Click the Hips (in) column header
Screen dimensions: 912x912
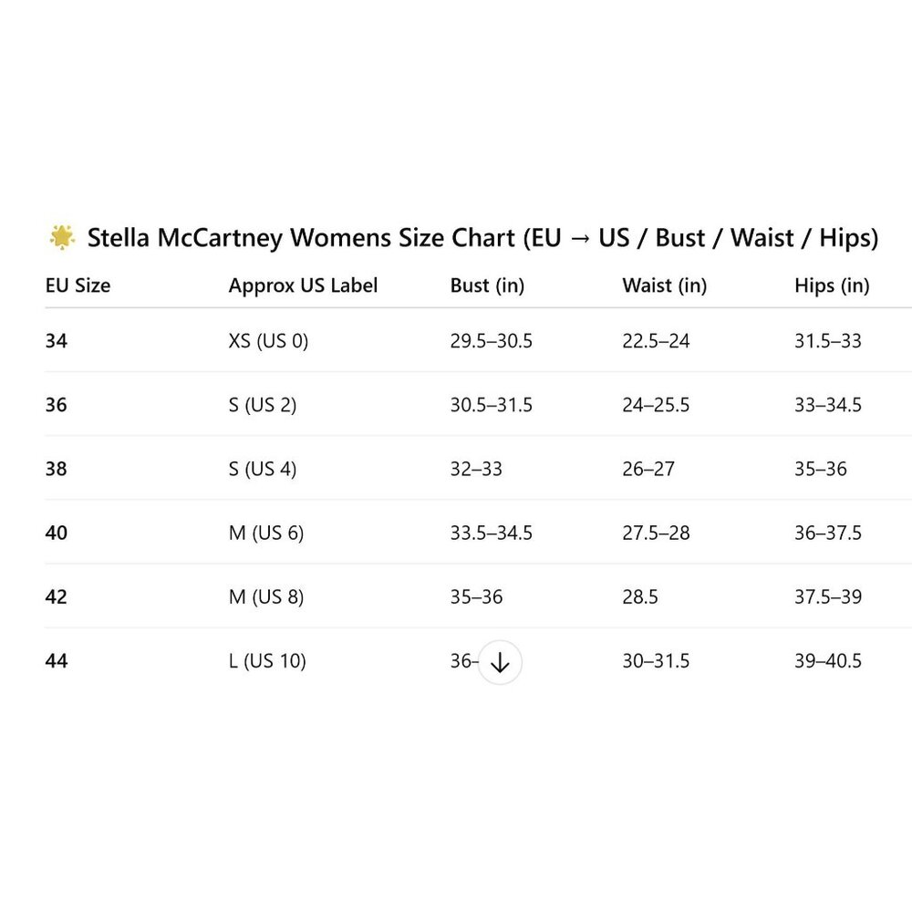[x=832, y=285]
